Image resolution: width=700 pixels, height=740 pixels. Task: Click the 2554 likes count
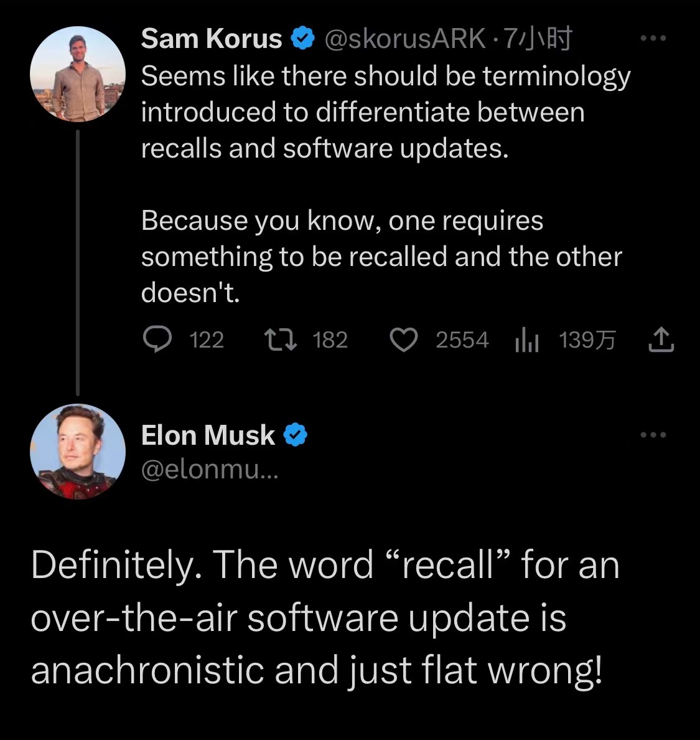462,340
